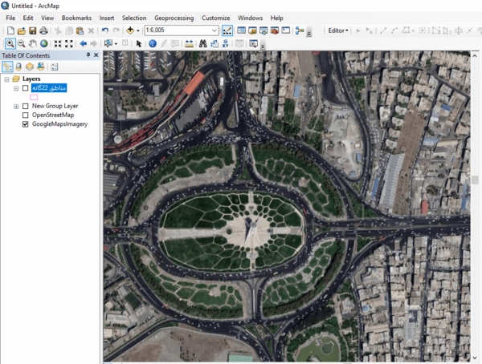Pick the Select Elements arrow tool
Screen dimensions: 482x364
pos(139,43)
